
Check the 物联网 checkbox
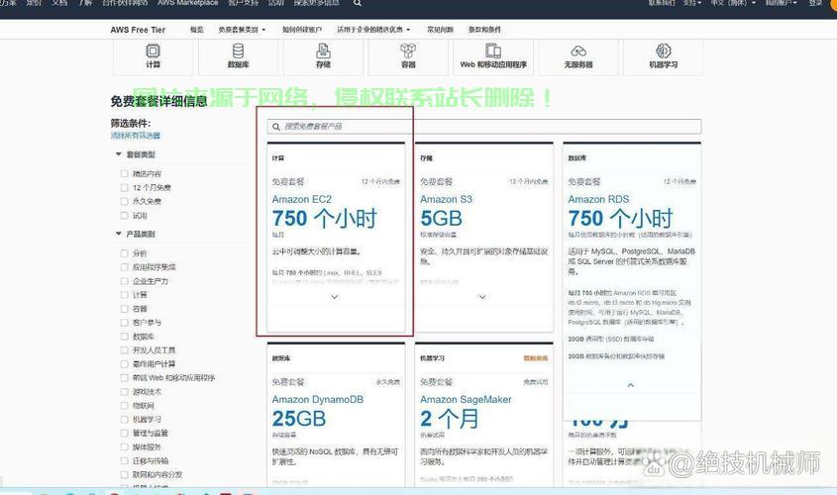(x=125, y=405)
